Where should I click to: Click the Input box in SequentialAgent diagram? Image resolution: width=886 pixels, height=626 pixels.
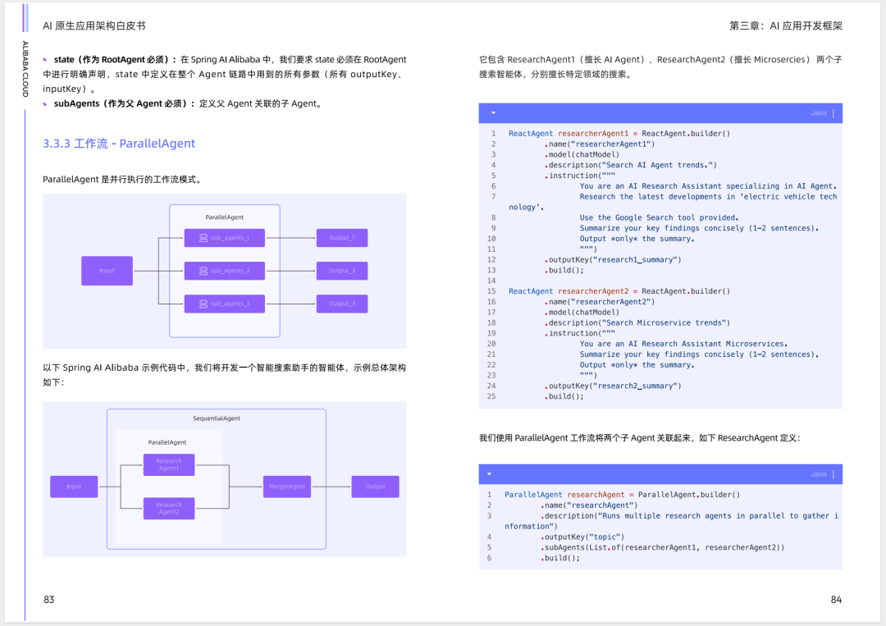coord(74,487)
